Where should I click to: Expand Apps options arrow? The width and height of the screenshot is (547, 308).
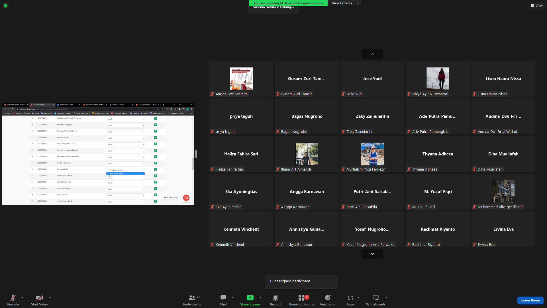click(358, 298)
